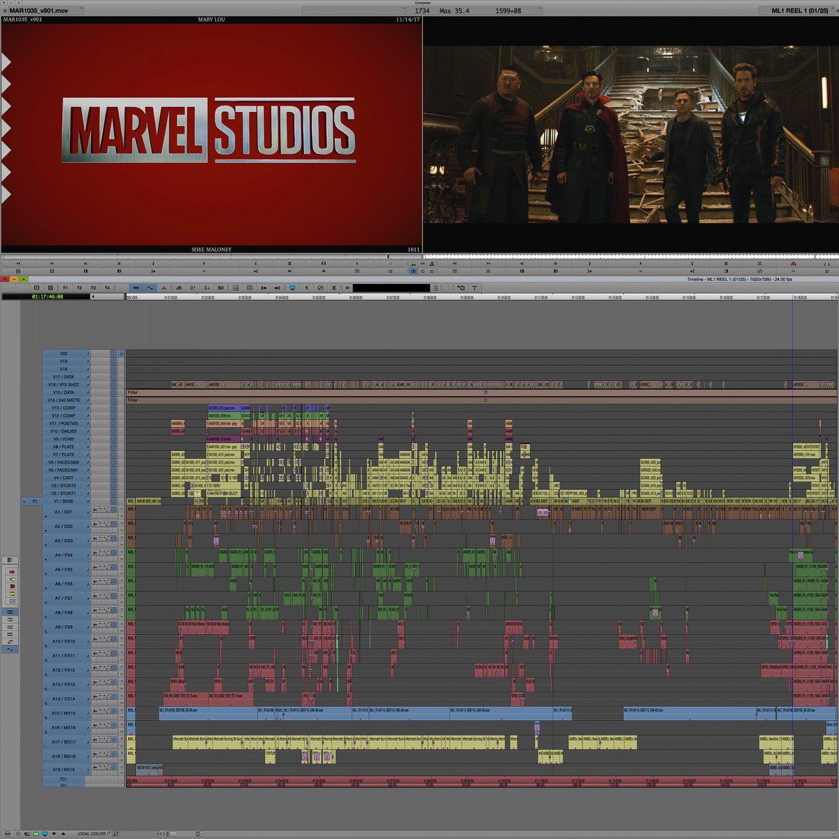Play the source monitor clip
Image resolution: width=839 pixels, height=839 pixels.
click(x=204, y=264)
